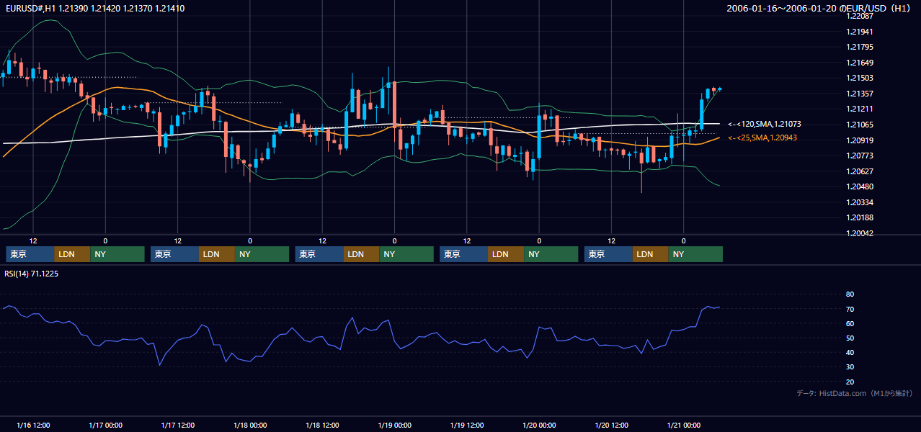Click RSI scale value 80
921x432 pixels.
point(850,294)
